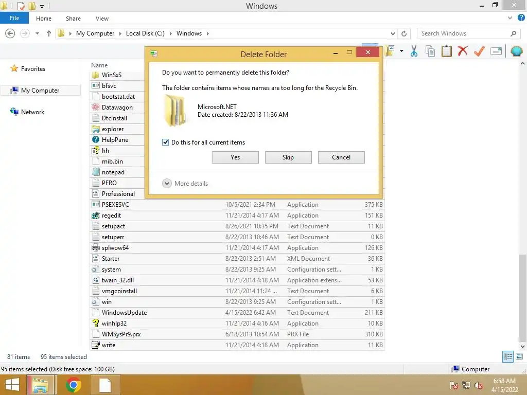Open the File menu
This screenshot has width=527, height=395.
coord(14,18)
